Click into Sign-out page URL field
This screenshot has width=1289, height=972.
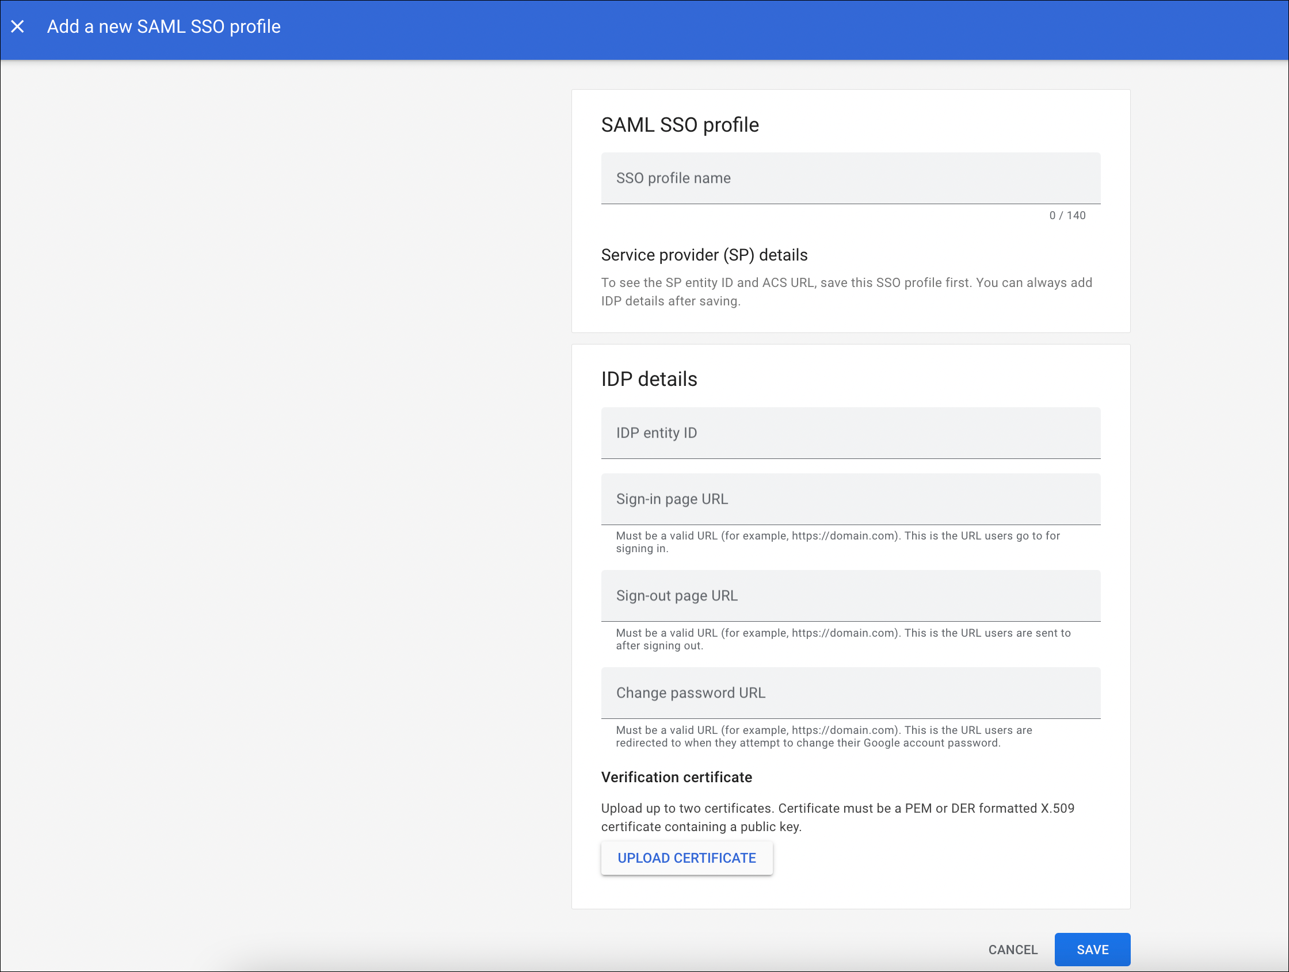tap(850, 596)
